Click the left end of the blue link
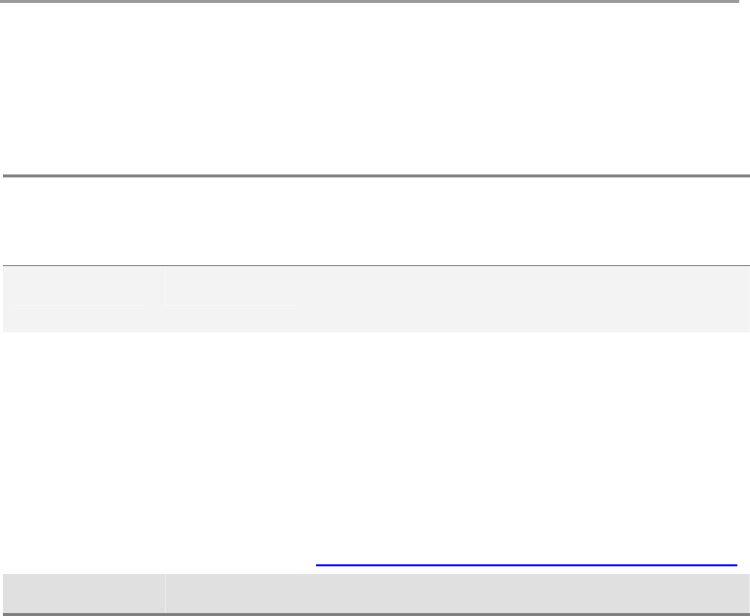The image size is (750, 616). click(x=321, y=564)
